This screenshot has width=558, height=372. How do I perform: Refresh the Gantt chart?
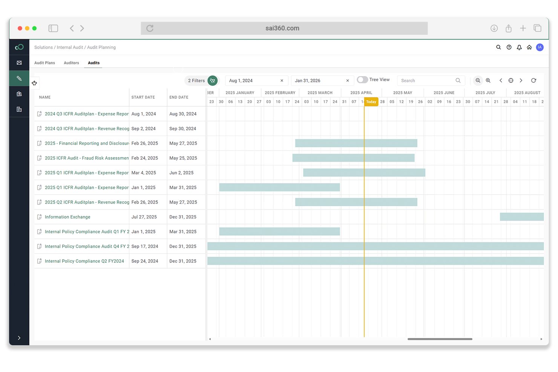pyautogui.click(x=533, y=80)
